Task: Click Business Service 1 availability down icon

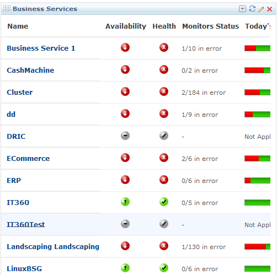Action: click(125, 47)
